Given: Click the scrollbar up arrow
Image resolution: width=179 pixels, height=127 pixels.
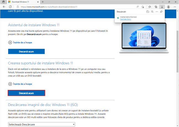Looking at the screenshot, I should 177,11.
